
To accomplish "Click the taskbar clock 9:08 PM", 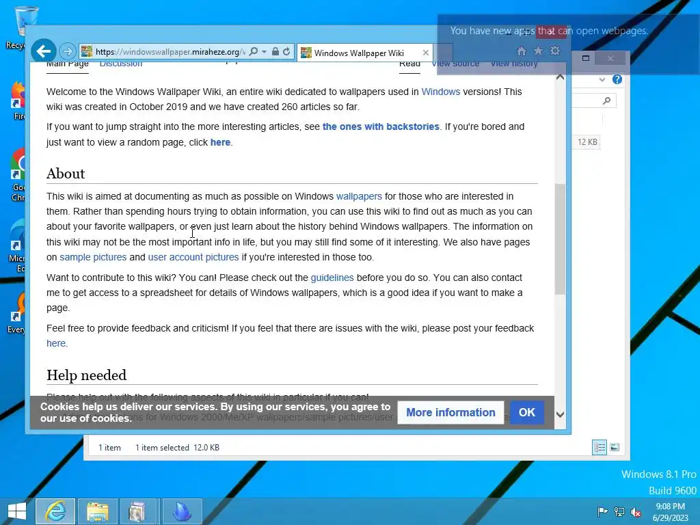I will 670,512.
